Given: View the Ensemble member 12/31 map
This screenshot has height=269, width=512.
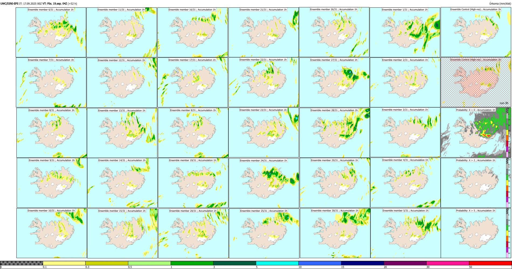Looking at the screenshot, I should pos(122,83).
